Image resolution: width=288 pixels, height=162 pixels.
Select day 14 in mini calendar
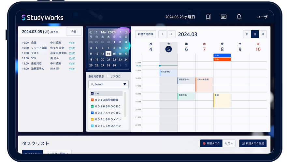tap(108, 54)
